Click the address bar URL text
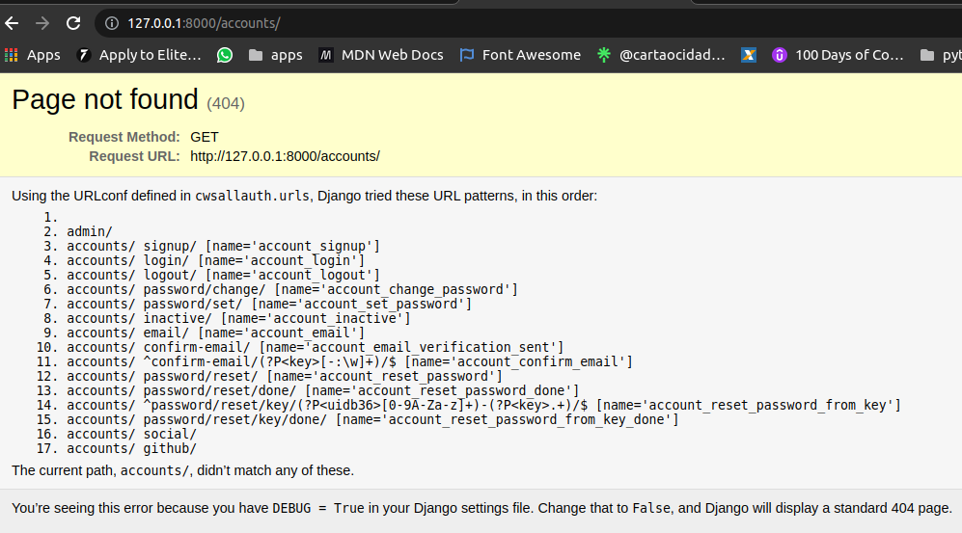The image size is (962, 533). [x=204, y=23]
